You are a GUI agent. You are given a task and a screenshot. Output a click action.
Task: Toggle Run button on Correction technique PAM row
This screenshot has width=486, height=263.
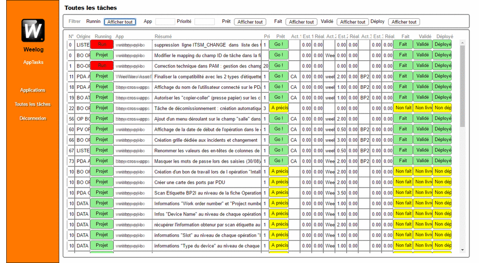pos(102,65)
